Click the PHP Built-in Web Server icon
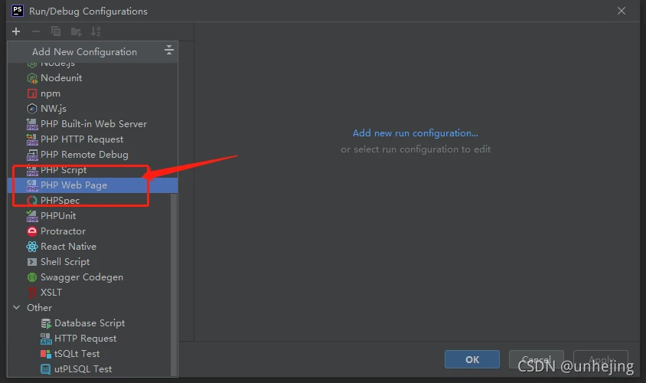The width and height of the screenshot is (646, 383). pyautogui.click(x=32, y=124)
